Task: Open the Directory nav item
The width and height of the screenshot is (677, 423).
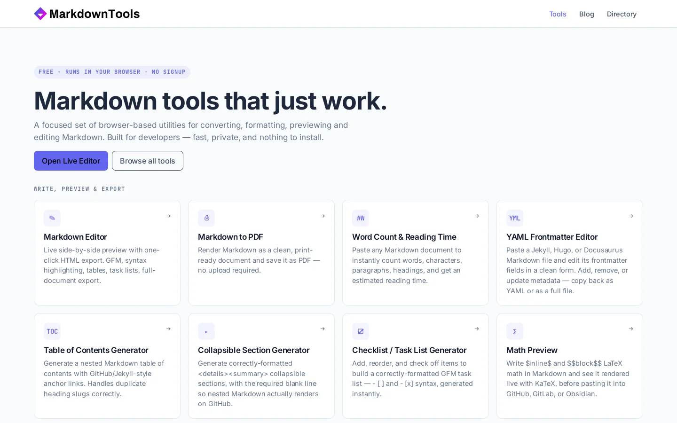Action: coord(622,14)
